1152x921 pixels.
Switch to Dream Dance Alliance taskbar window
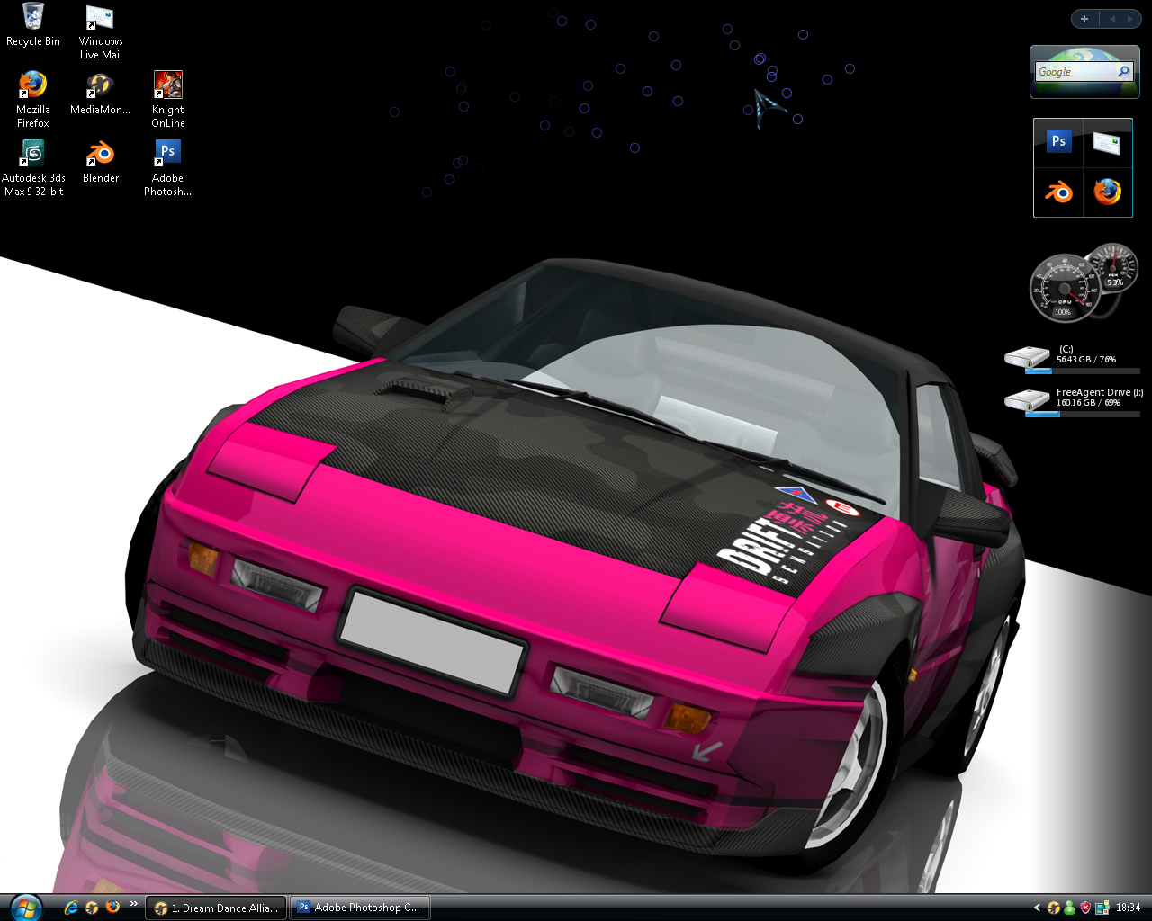[216, 908]
